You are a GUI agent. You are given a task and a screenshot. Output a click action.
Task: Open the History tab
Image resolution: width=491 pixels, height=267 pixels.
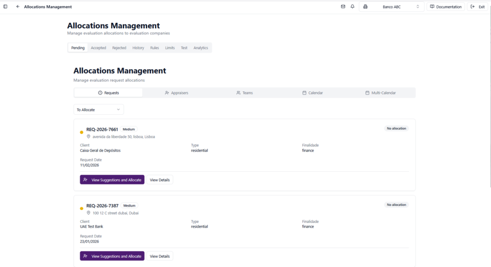138,48
